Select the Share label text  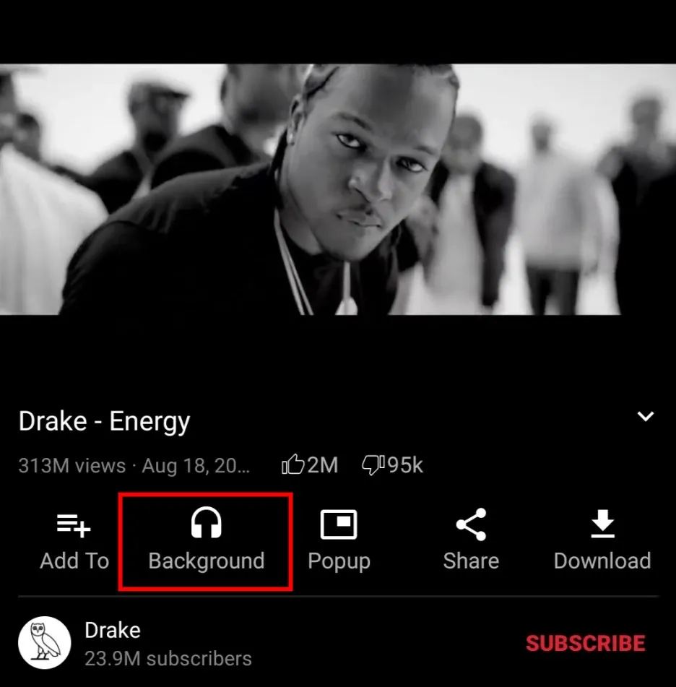pos(471,561)
